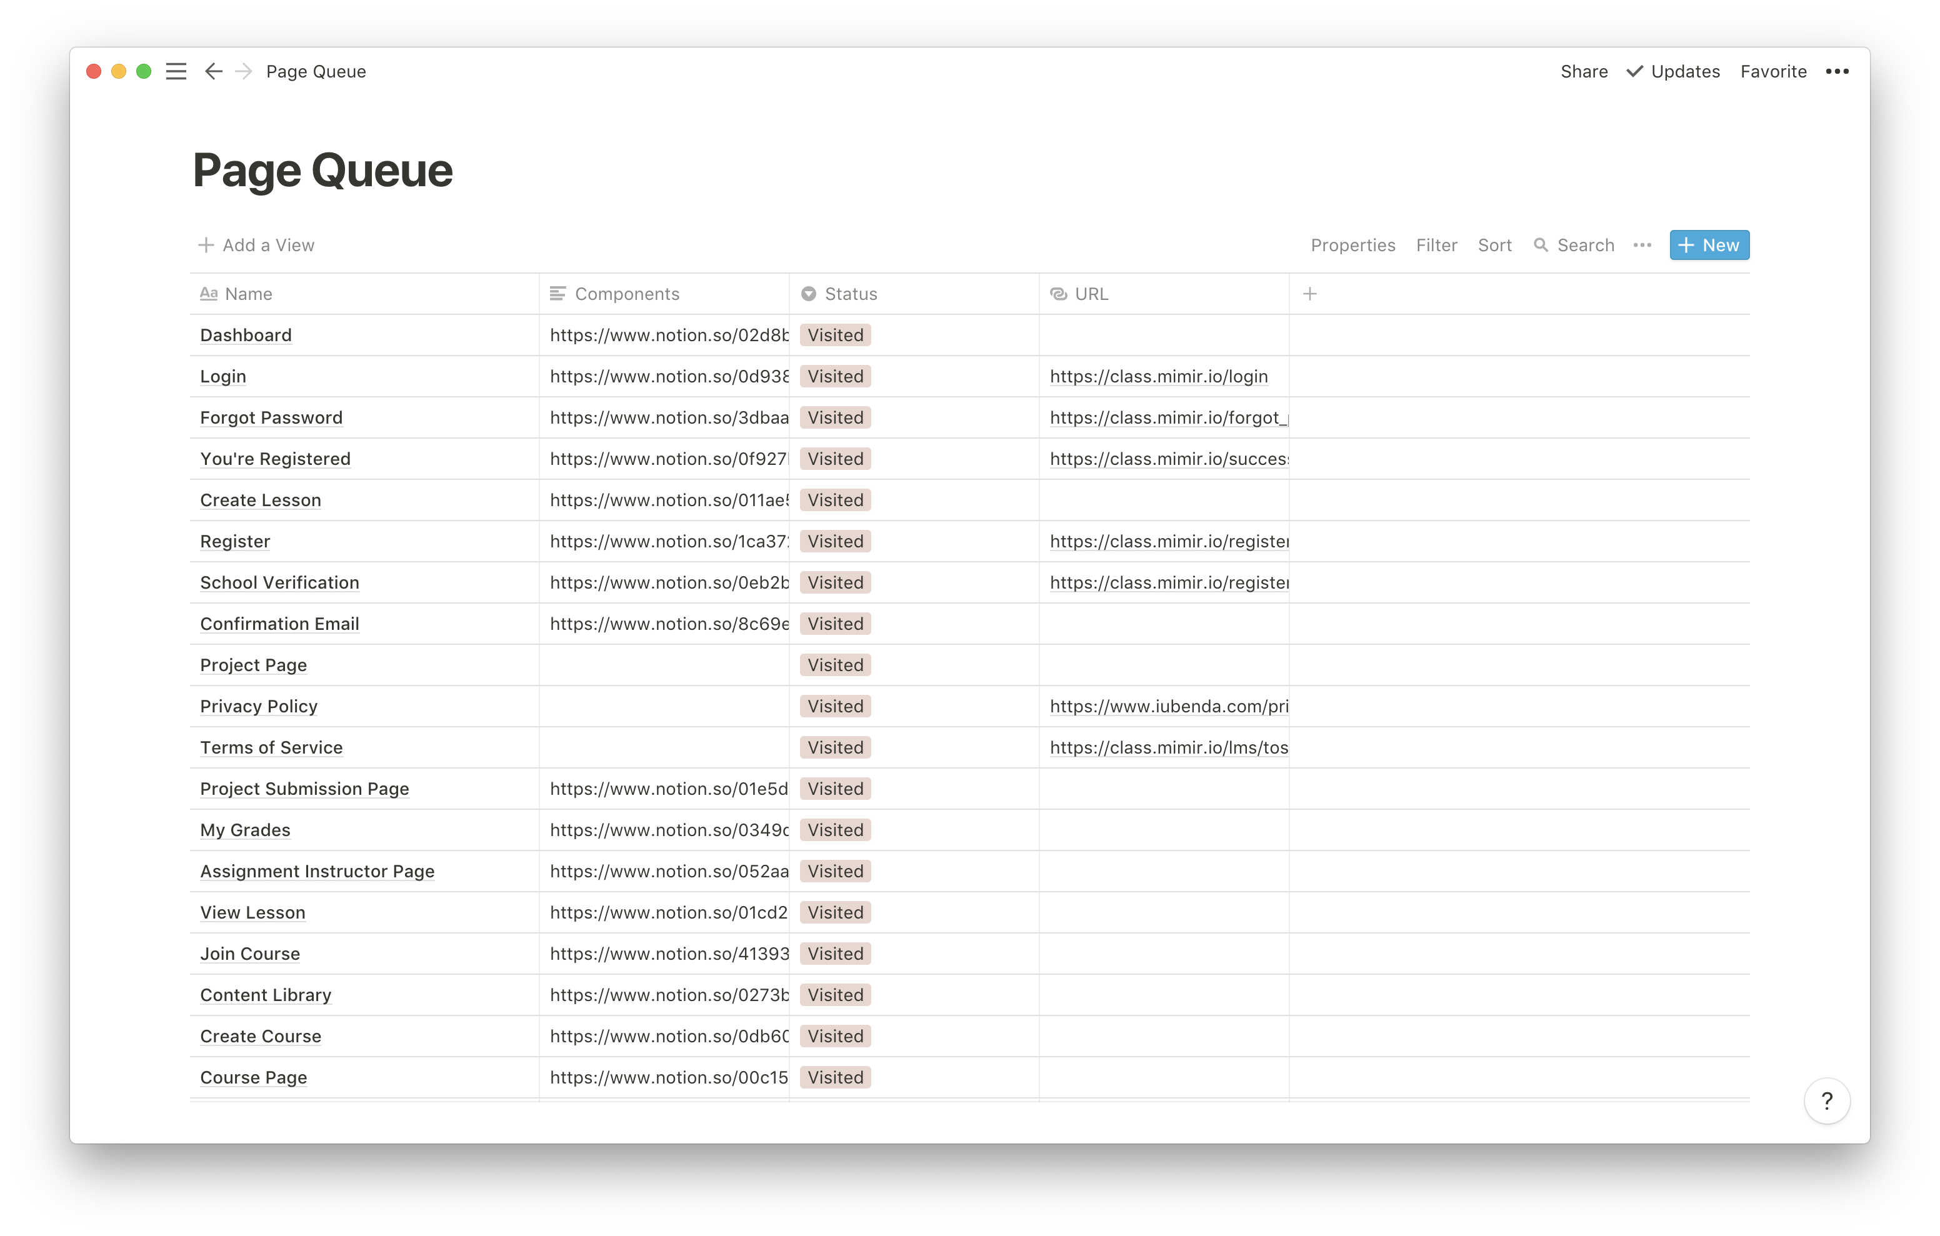Add a new column with plus icon
1940x1236 pixels.
(1310, 294)
